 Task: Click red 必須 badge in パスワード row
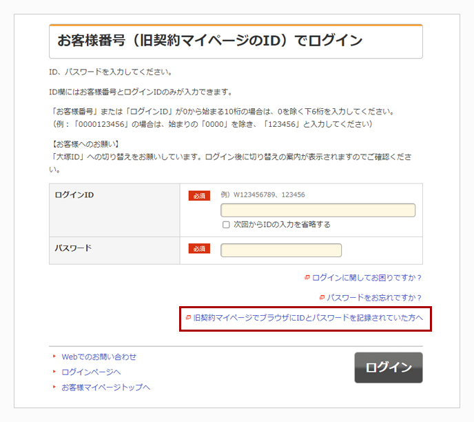click(199, 249)
